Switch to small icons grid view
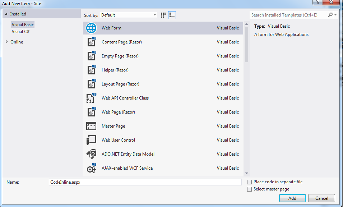Viewport: 343px width, 207px height. tap(163, 15)
